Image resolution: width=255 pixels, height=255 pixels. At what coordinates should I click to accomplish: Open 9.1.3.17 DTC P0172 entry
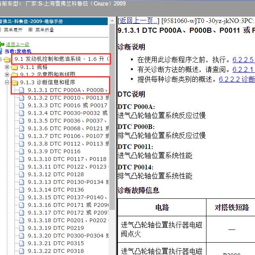coord(68,213)
